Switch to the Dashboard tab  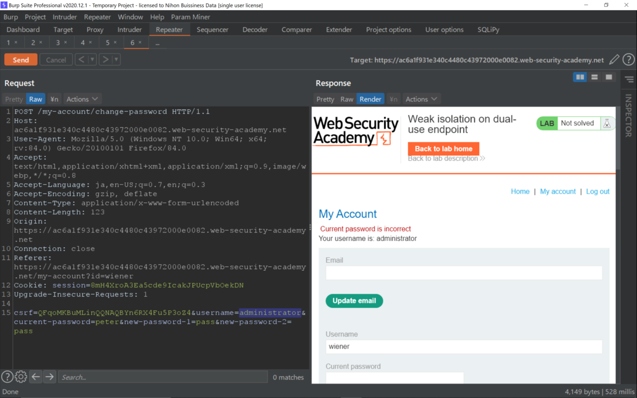pos(23,30)
